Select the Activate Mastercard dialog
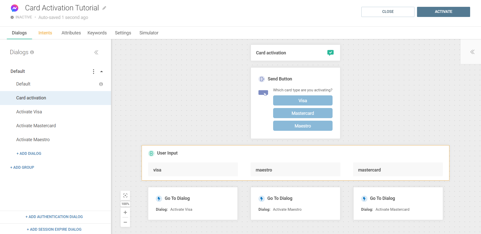This screenshot has height=234, width=481. click(36, 126)
